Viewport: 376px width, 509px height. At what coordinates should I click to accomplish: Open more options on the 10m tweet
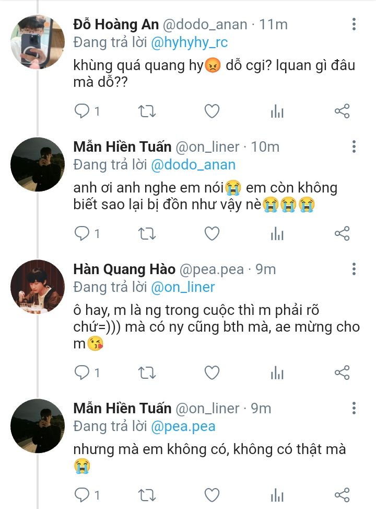[354, 146]
